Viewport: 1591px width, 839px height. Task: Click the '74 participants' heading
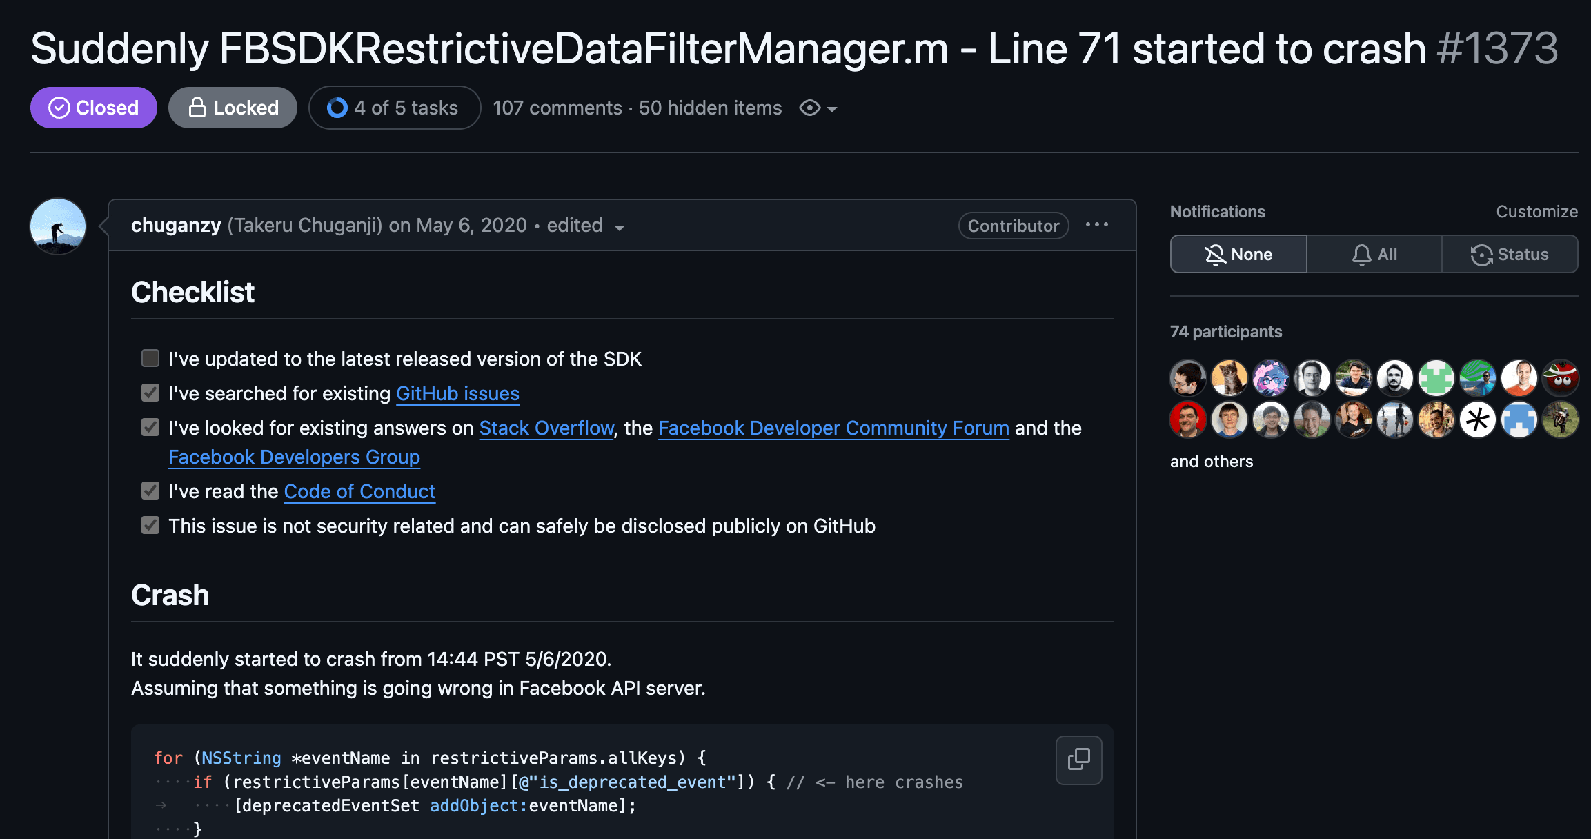[1226, 332]
